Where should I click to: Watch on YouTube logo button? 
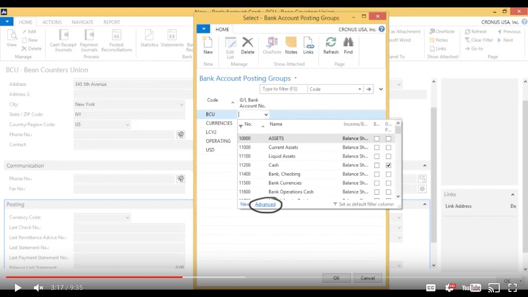[x=471, y=288]
